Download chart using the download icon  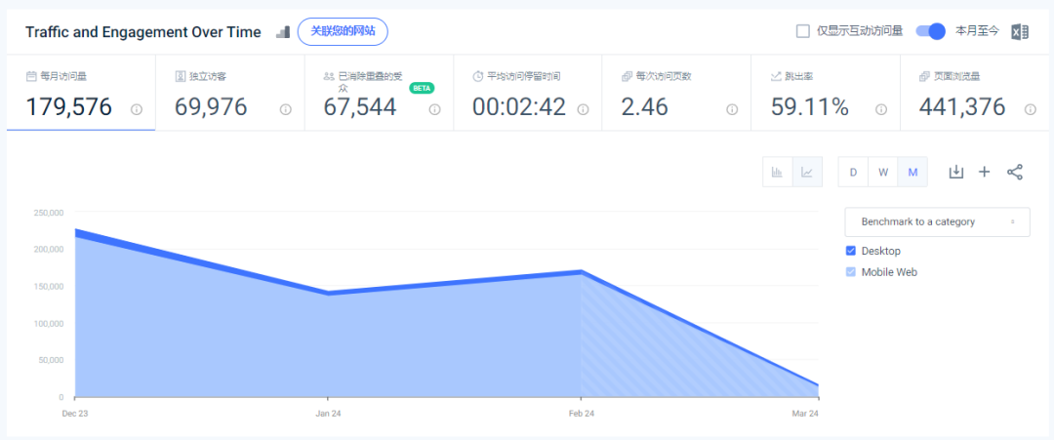pos(955,172)
